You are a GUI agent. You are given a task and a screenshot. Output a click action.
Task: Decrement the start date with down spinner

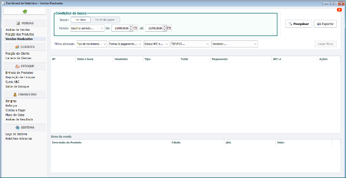point(131,30)
